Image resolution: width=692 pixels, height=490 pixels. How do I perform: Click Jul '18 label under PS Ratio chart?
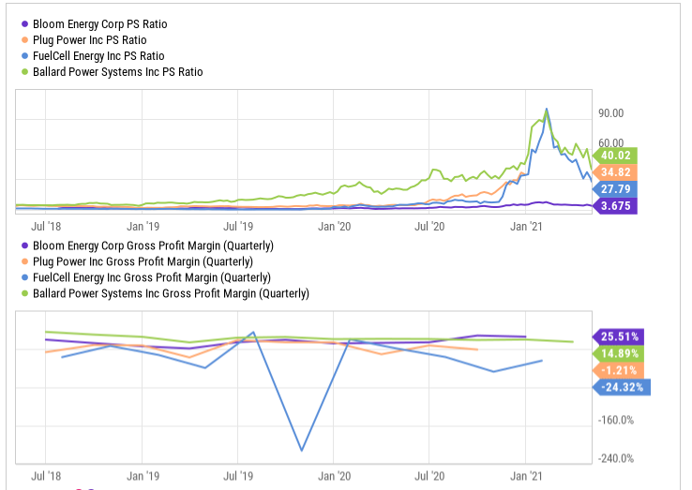click(x=46, y=227)
